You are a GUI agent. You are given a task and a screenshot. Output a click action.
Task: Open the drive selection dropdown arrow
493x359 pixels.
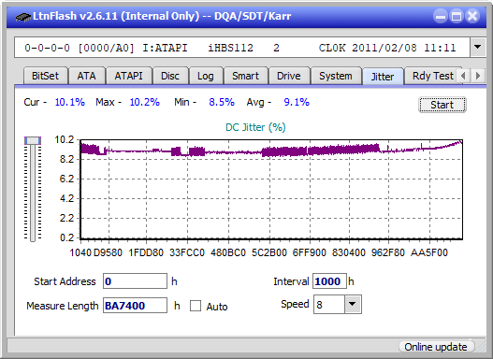click(x=478, y=48)
